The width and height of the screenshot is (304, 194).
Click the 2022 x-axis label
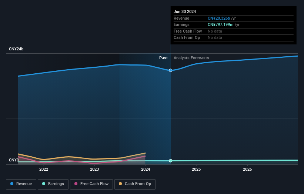click(x=44, y=169)
